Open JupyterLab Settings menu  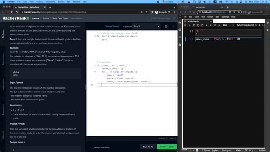(225, 17)
